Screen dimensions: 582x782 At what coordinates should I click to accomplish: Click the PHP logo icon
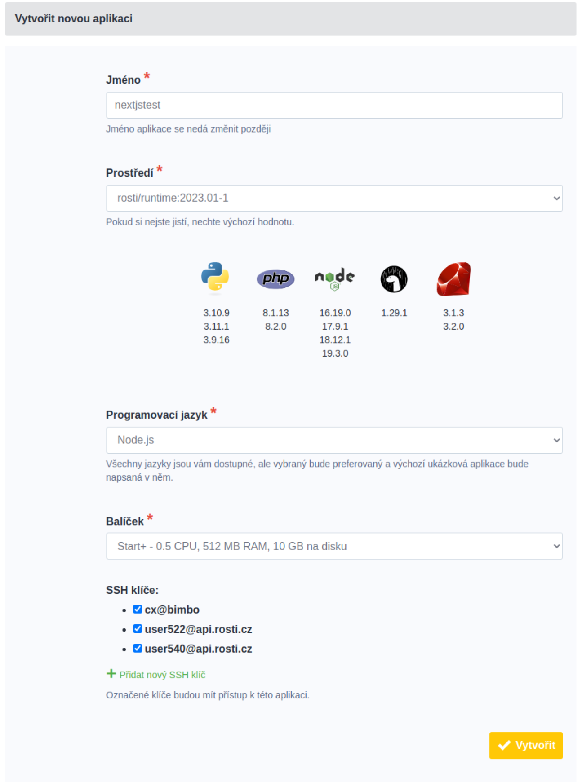click(275, 279)
